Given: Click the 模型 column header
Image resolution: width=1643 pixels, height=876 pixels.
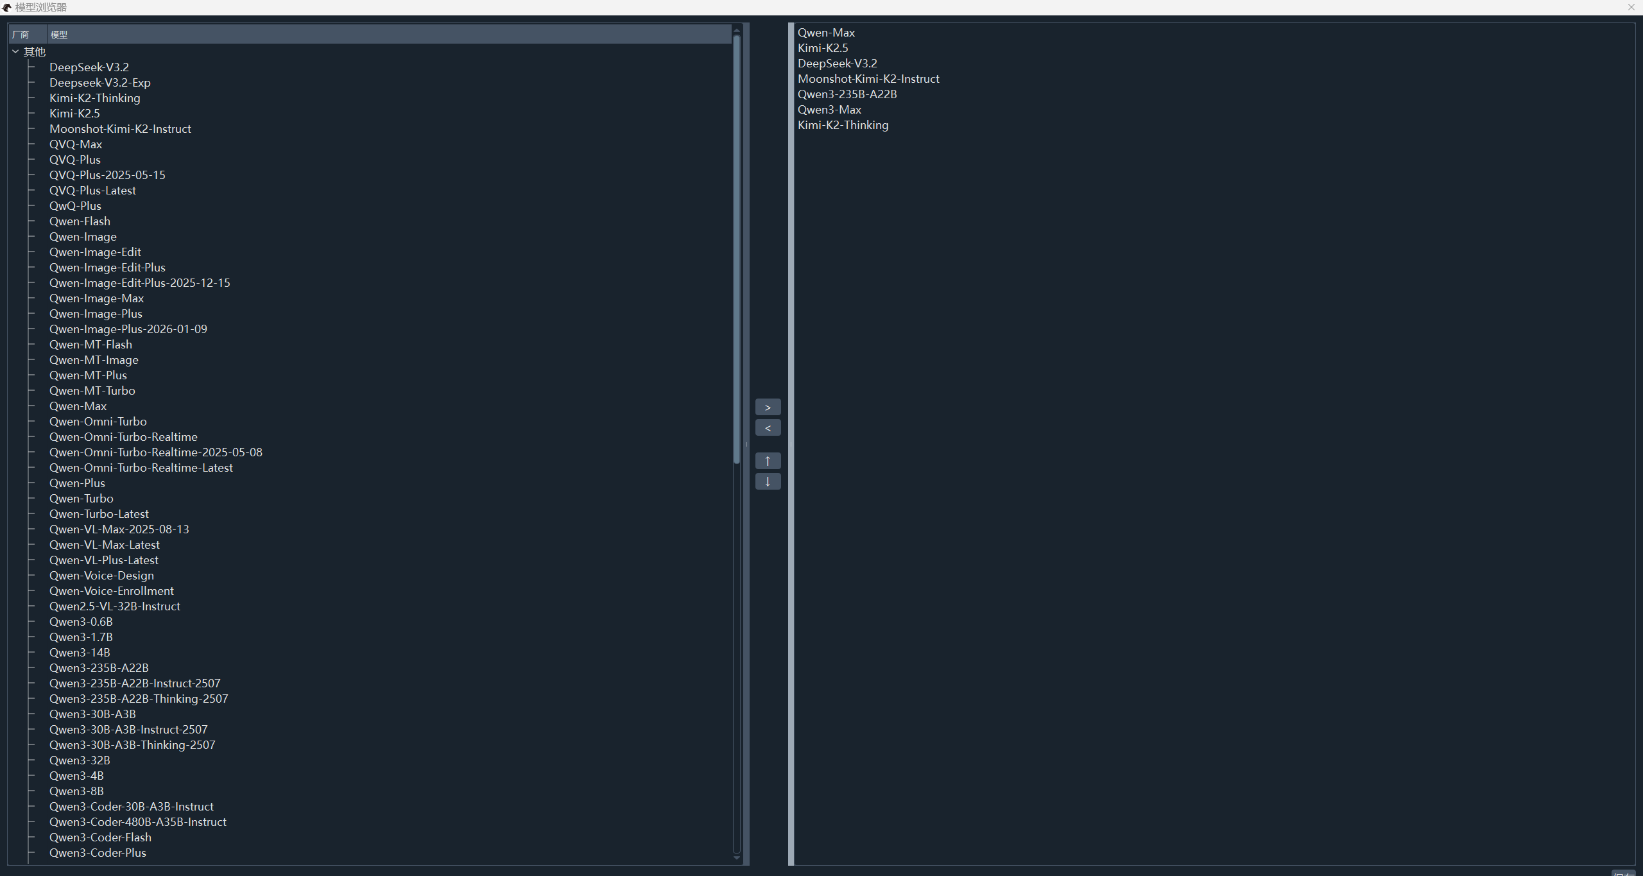Looking at the screenshot, I should [x=59, y=35].
